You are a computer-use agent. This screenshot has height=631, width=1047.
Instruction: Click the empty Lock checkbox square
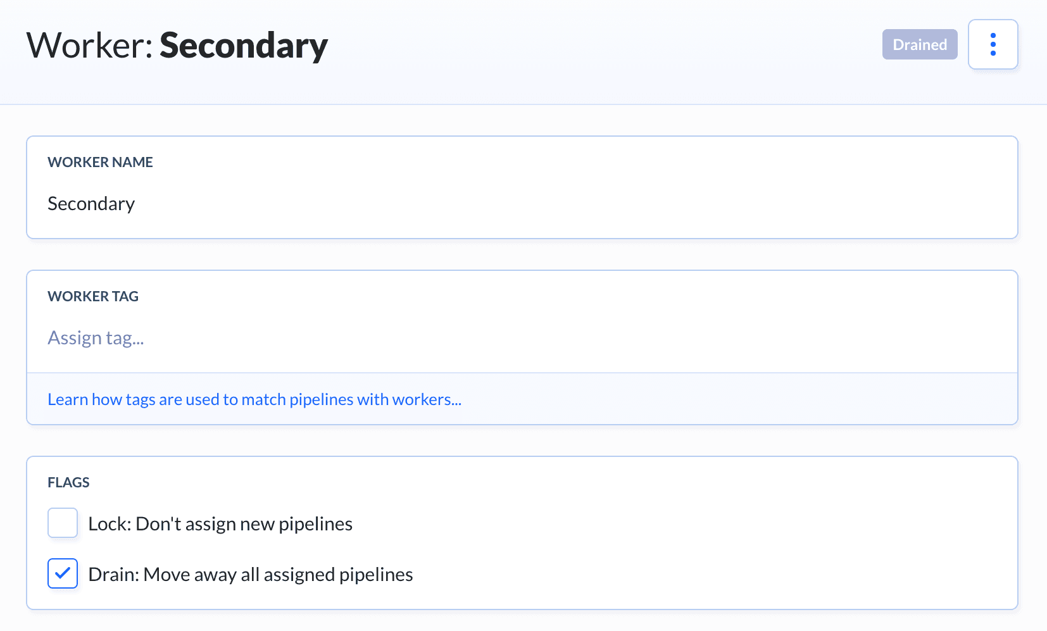[63, 523]
